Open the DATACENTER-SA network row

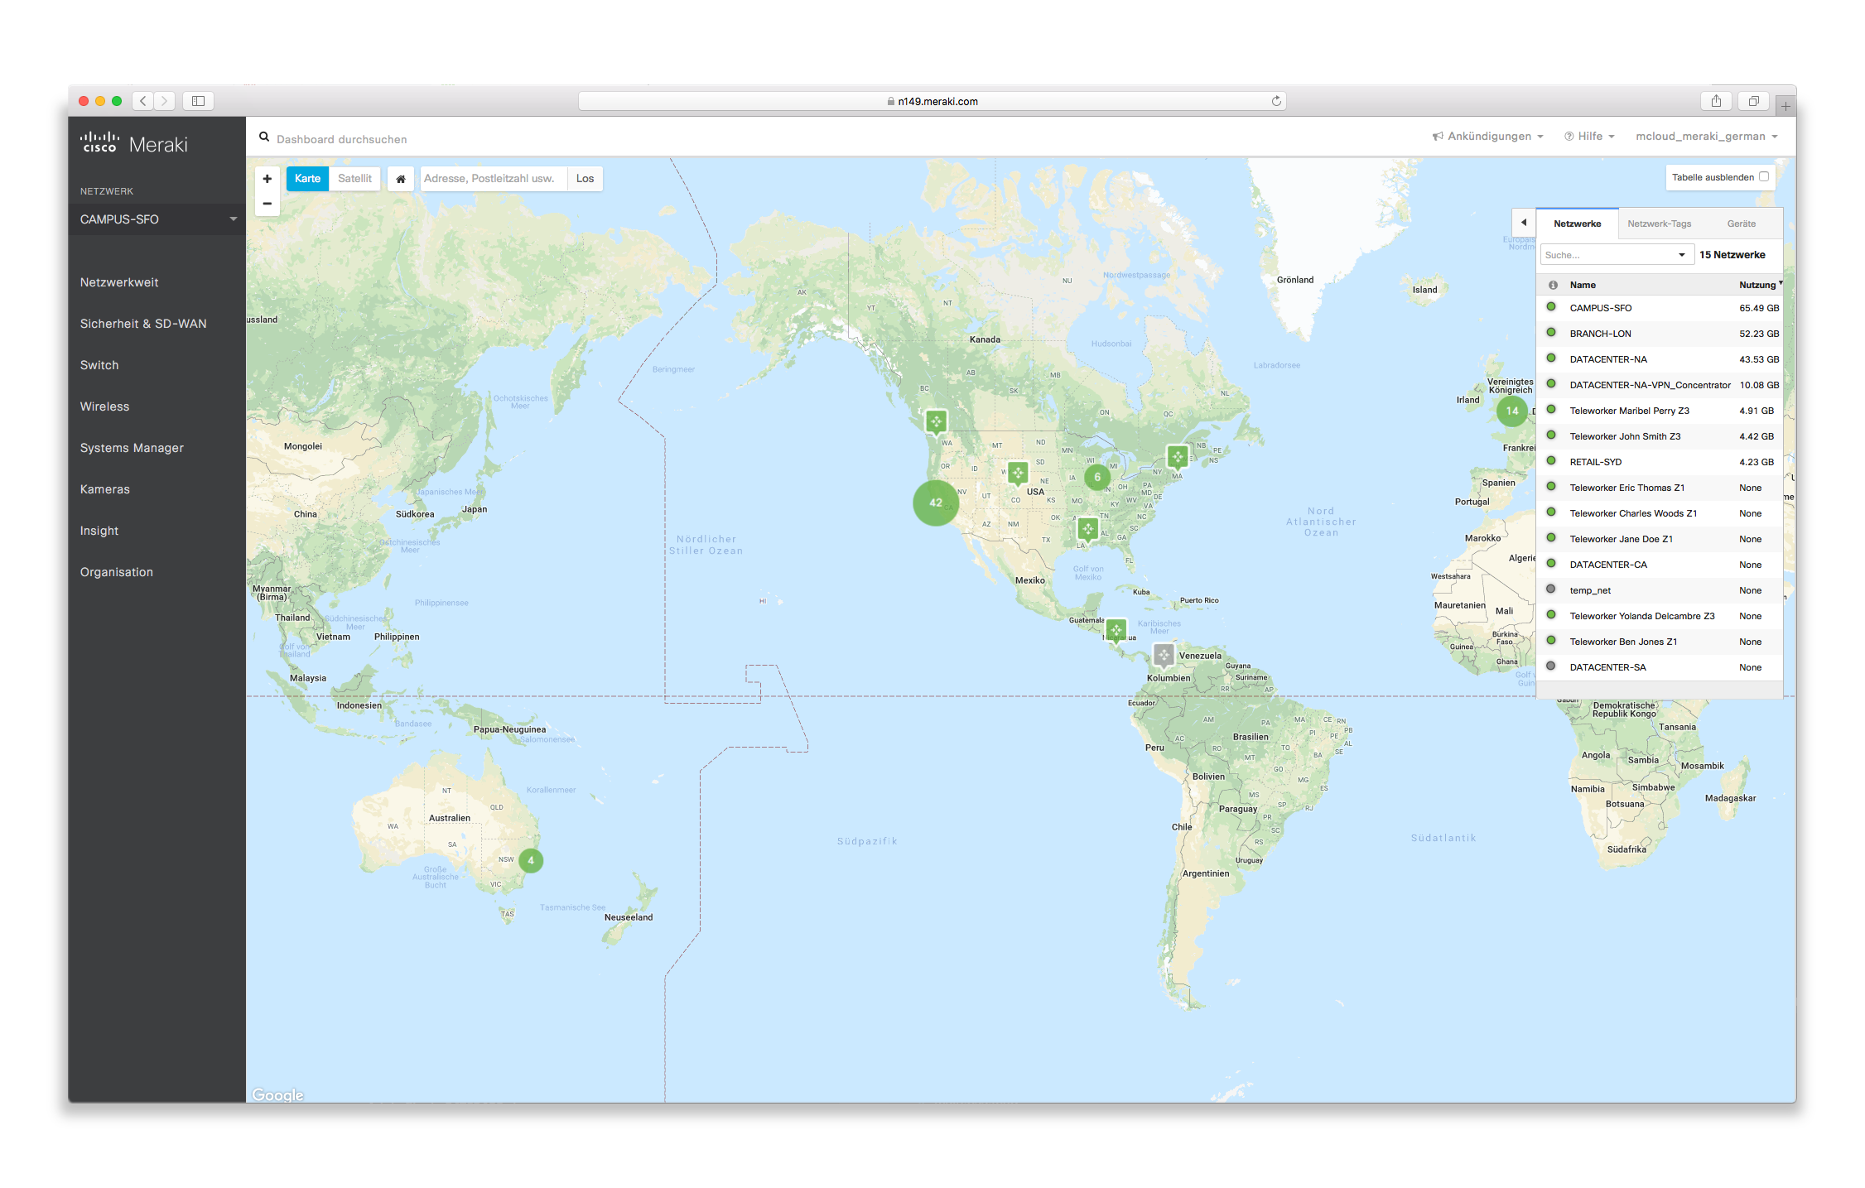tap(1660, 667)
